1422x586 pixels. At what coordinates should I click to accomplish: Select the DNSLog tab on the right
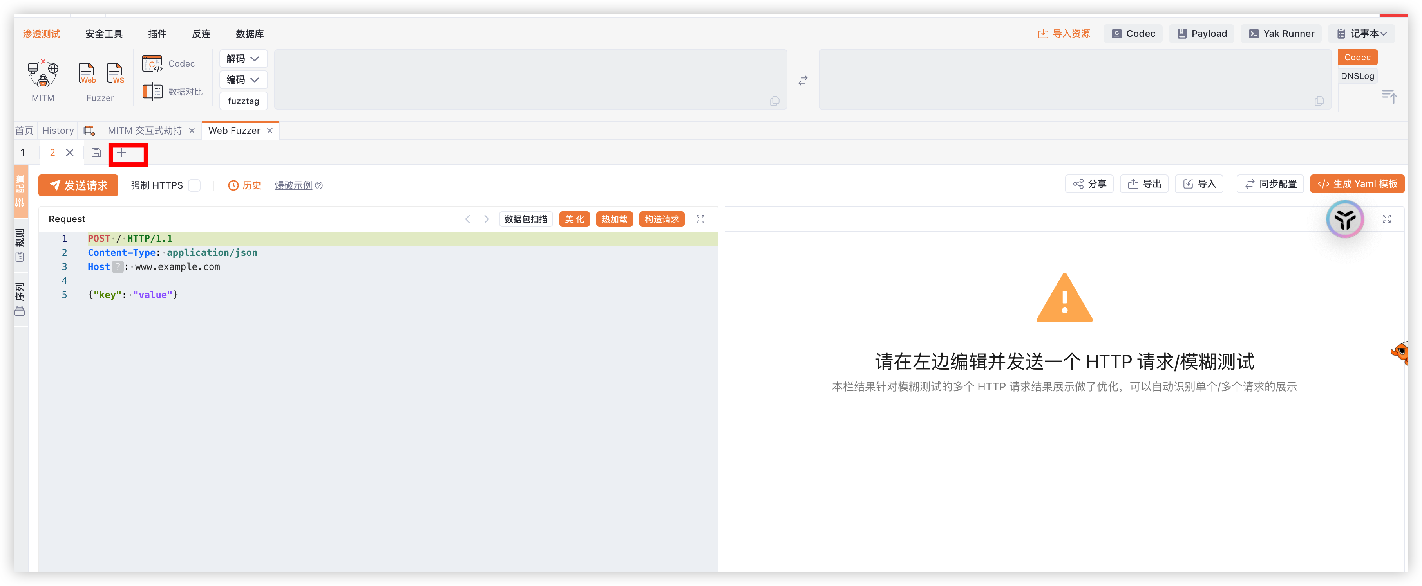tap(1357, 76)
